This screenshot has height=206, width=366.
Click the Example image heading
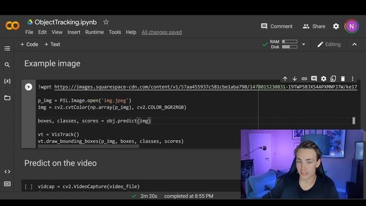point(52,64)
